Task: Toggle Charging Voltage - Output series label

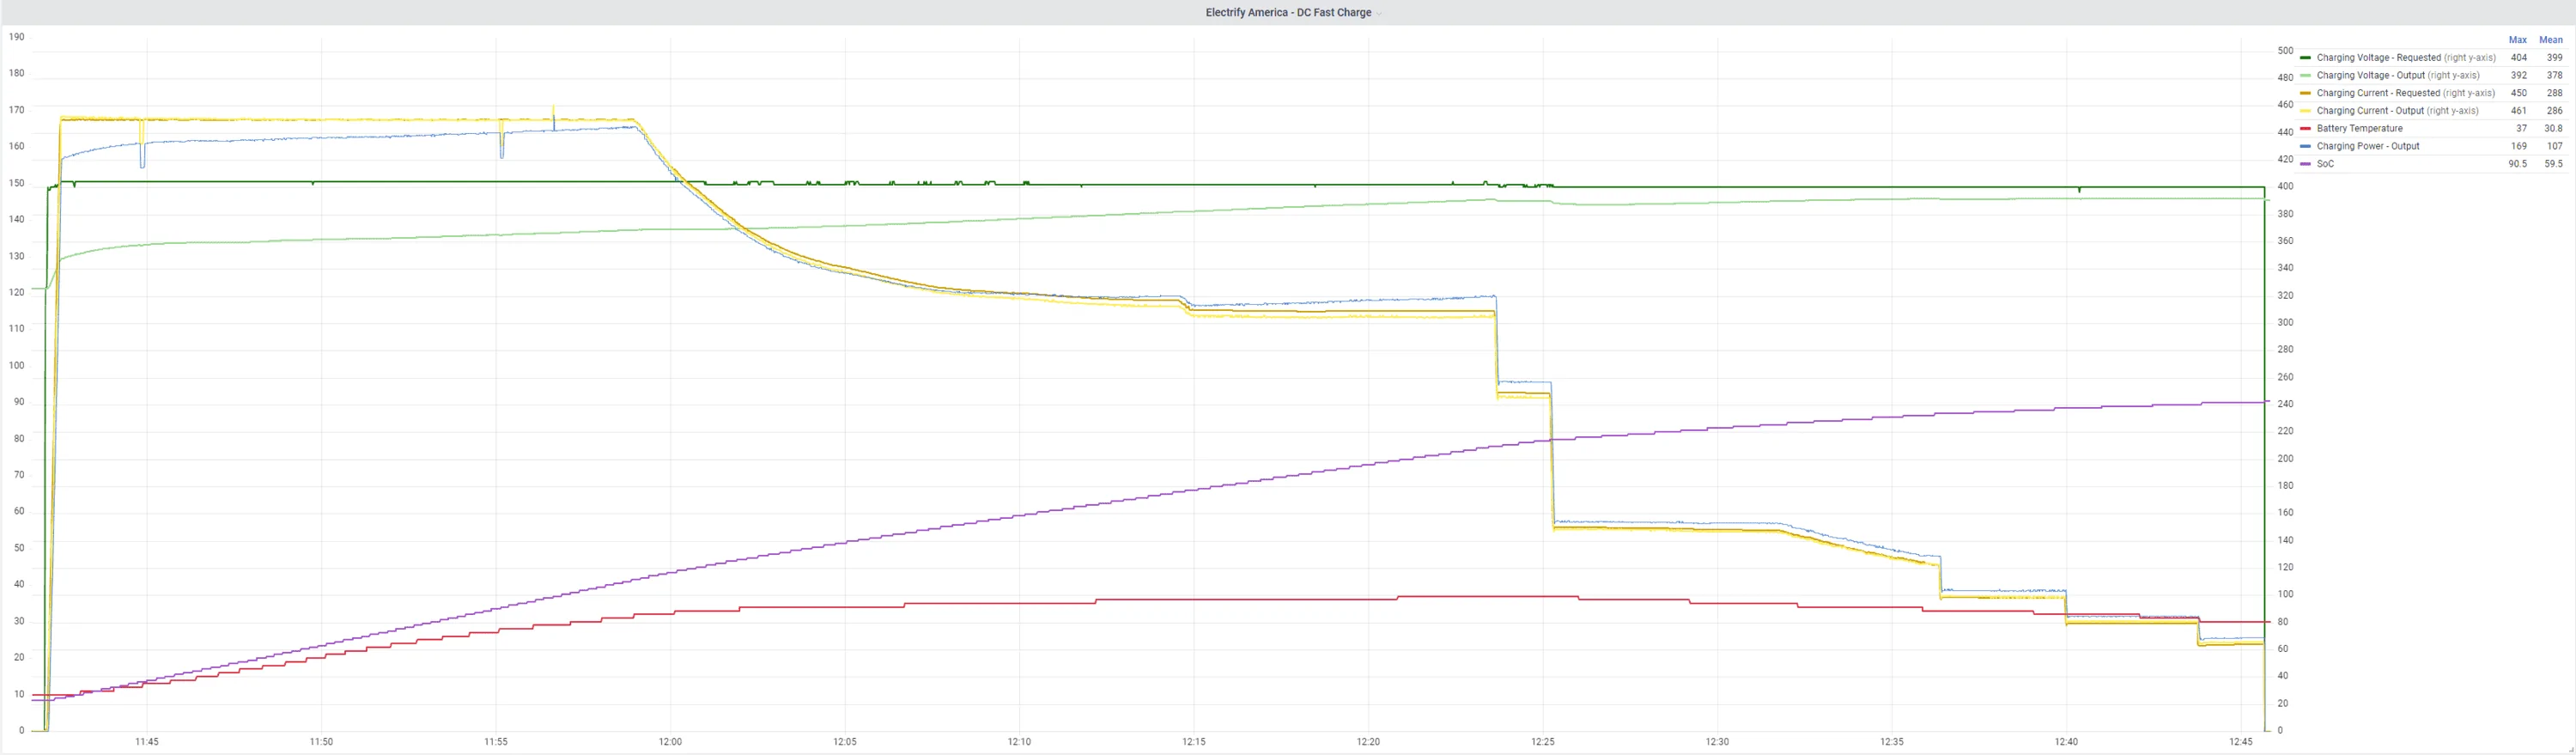Action: pyautogui.click(x=2370, y=76)
